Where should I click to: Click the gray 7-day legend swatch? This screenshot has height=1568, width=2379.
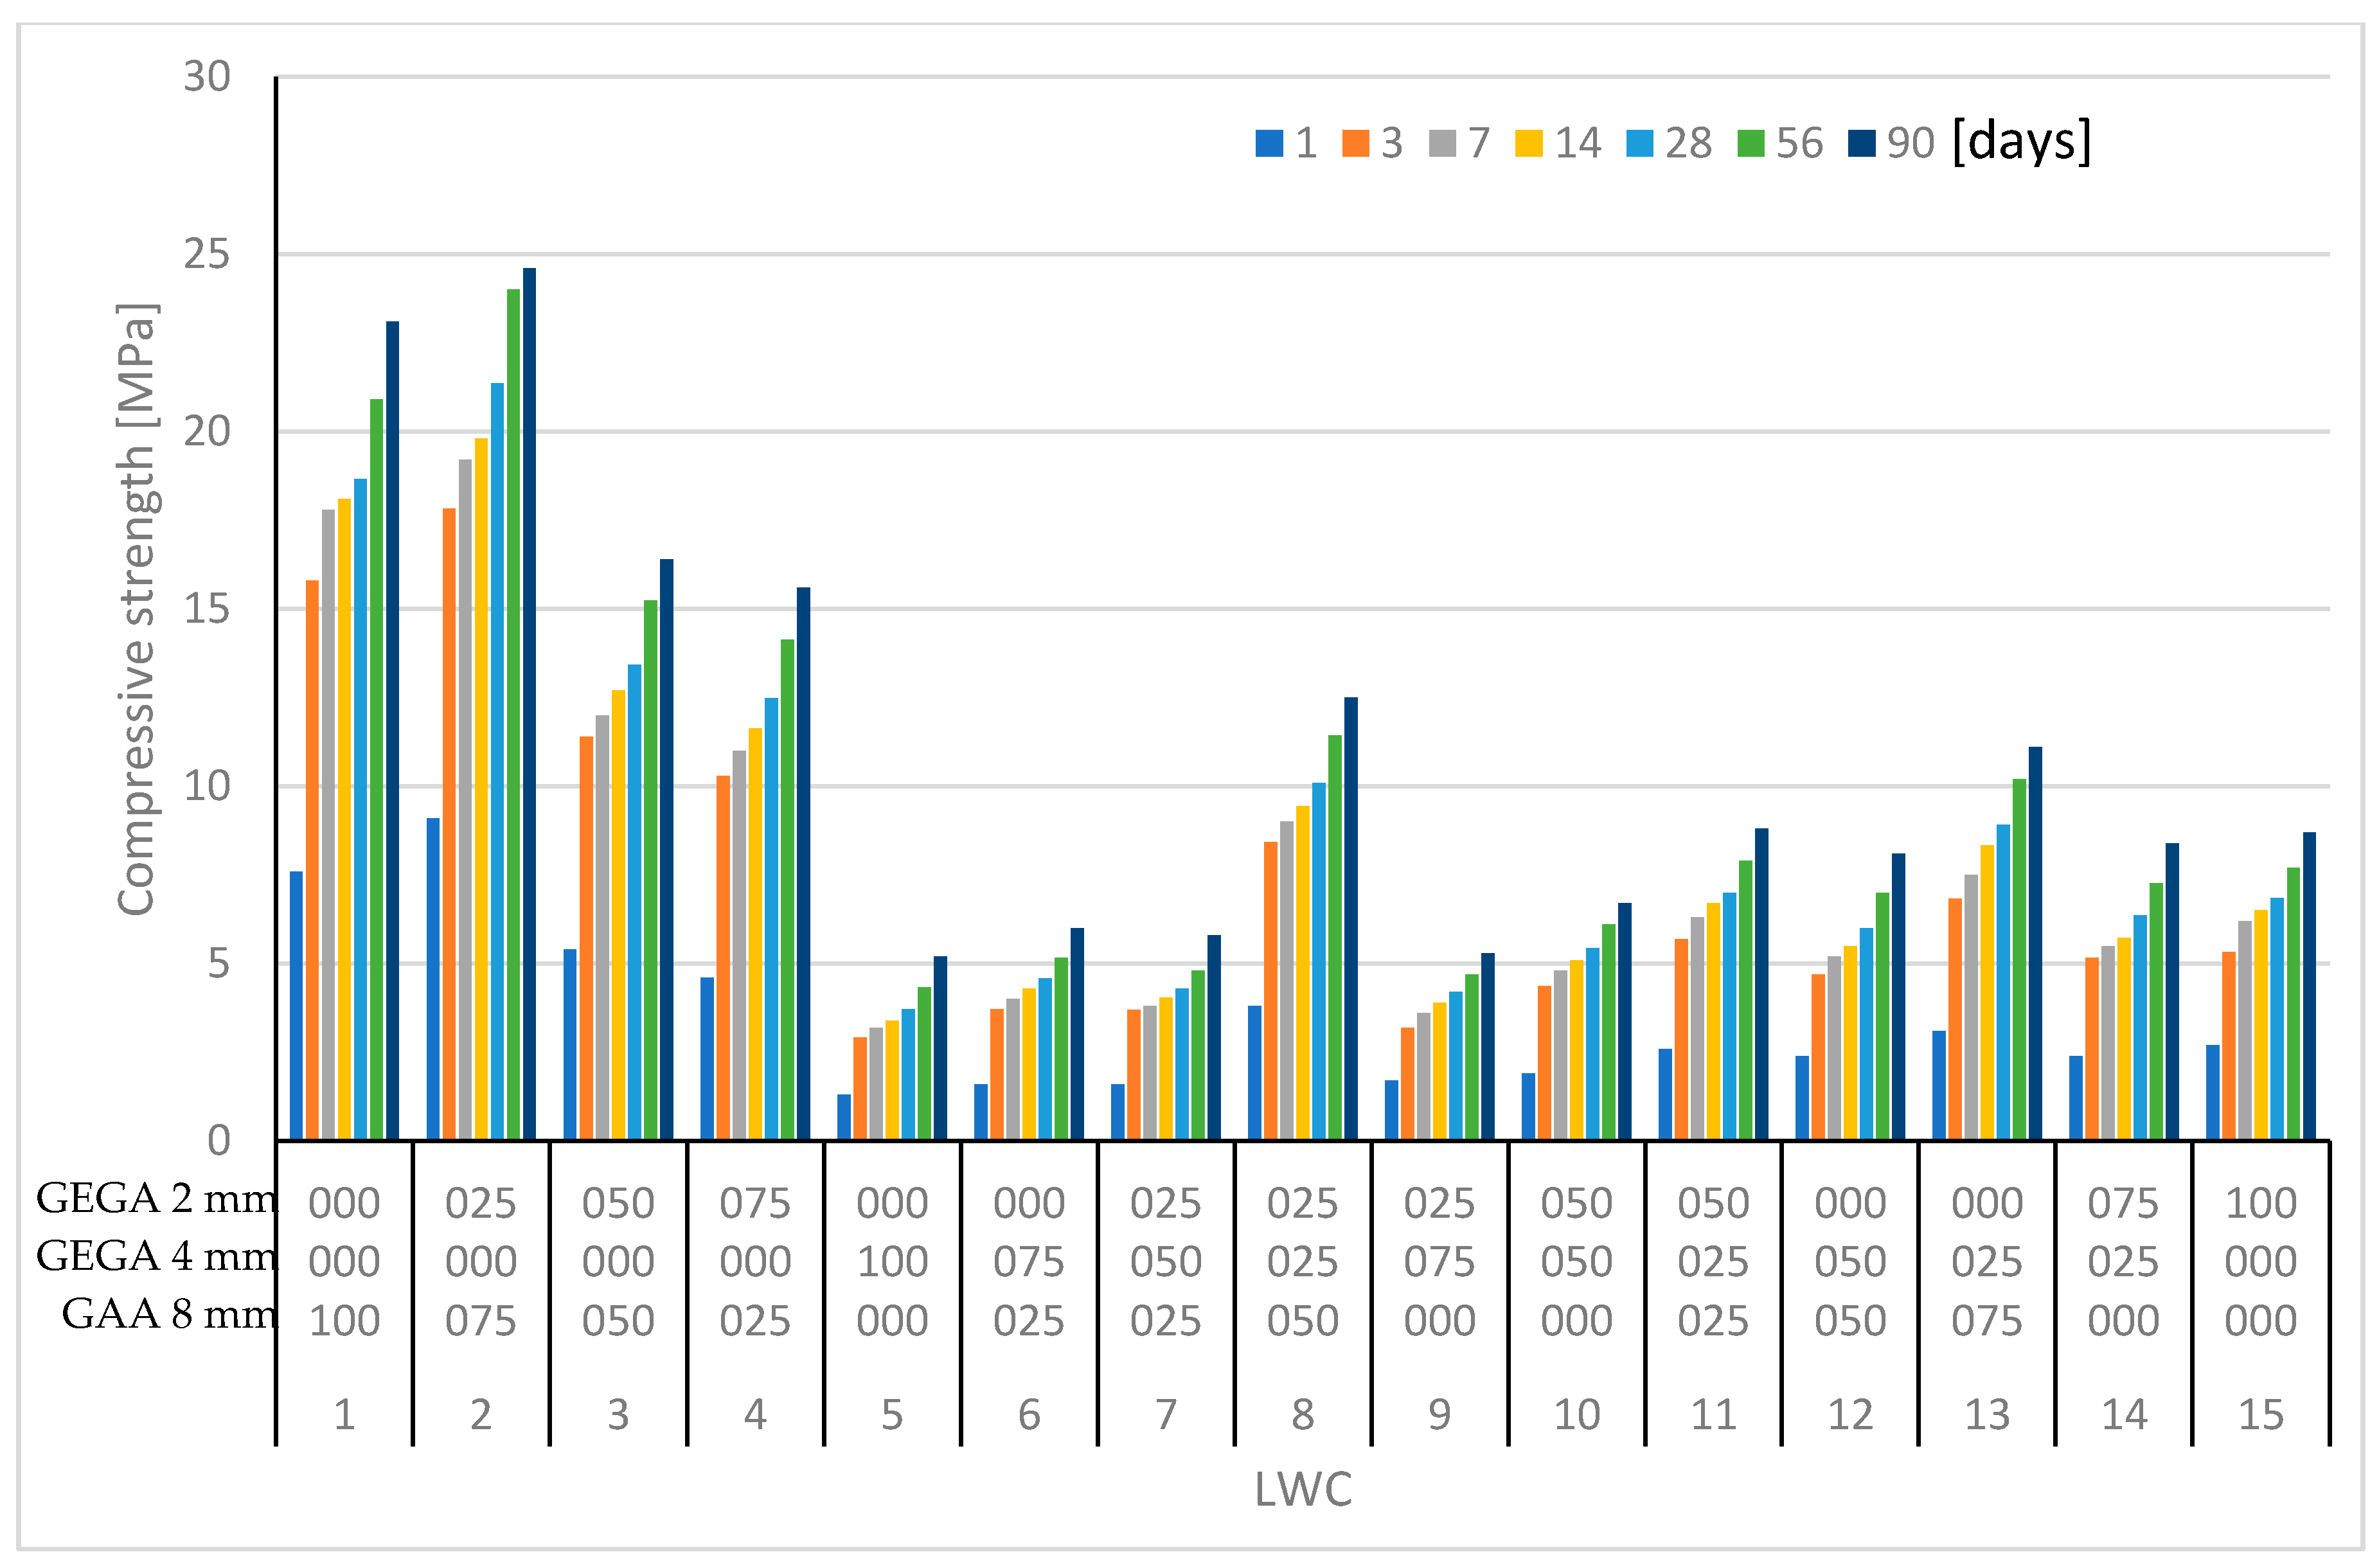(x=1442, y=143)
